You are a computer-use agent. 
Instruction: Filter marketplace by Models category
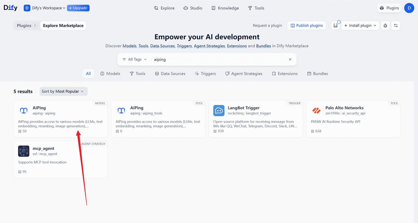pyautogui.click(x=110, y=74)
